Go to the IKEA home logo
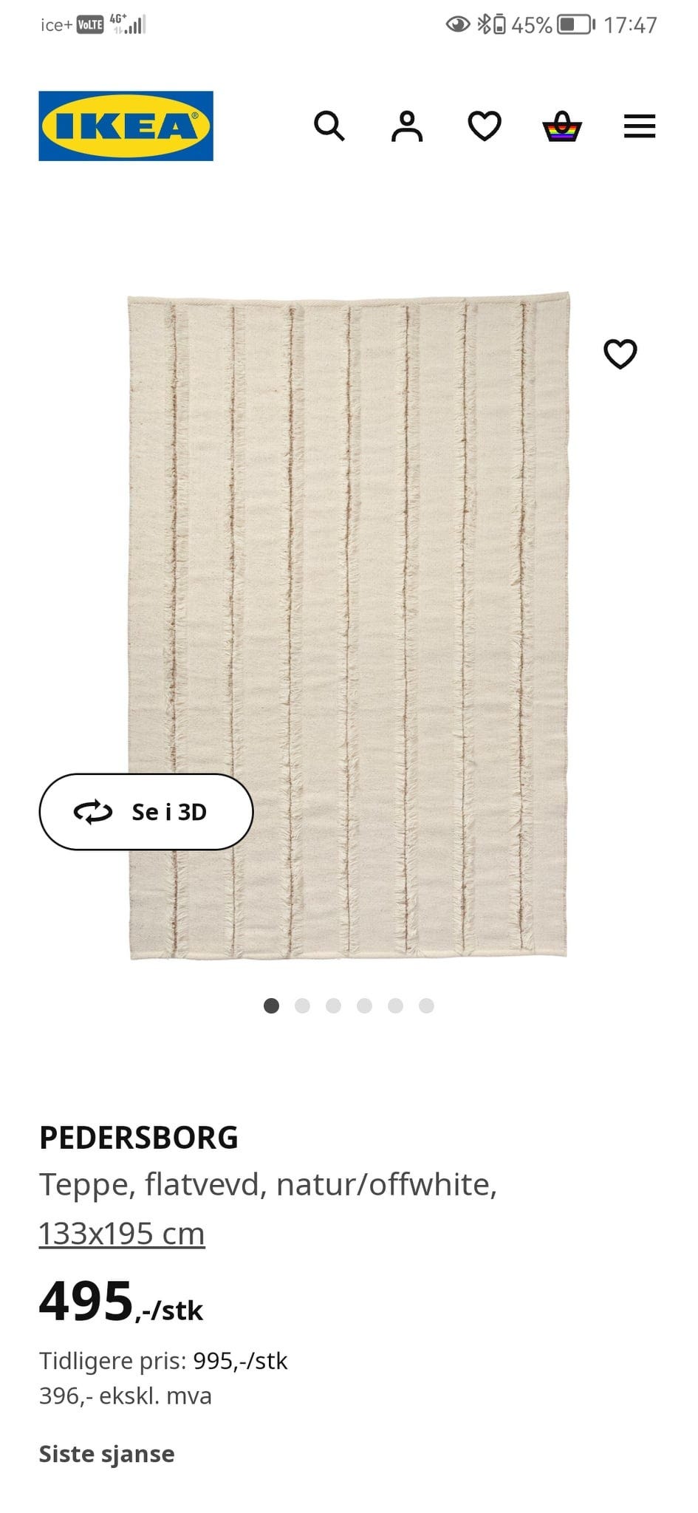 pyautogui.click(x=126, y=126)
